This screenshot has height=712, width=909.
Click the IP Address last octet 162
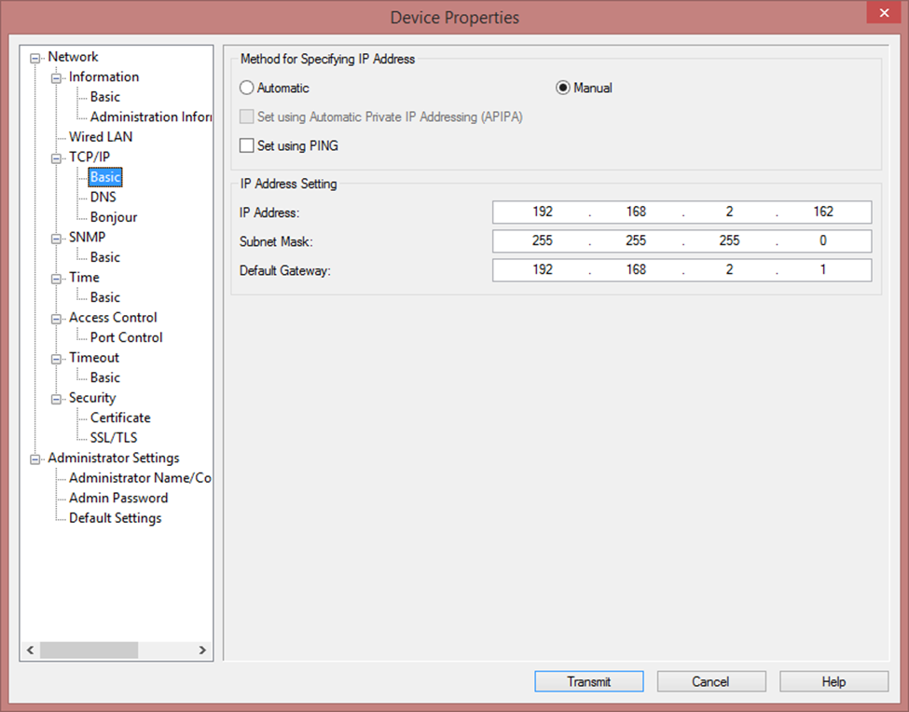point(823,212)
